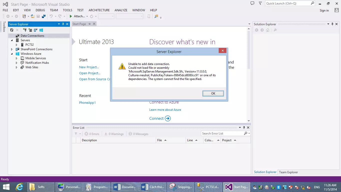Expand the Notification Hubs node

(x=16, y=63)
